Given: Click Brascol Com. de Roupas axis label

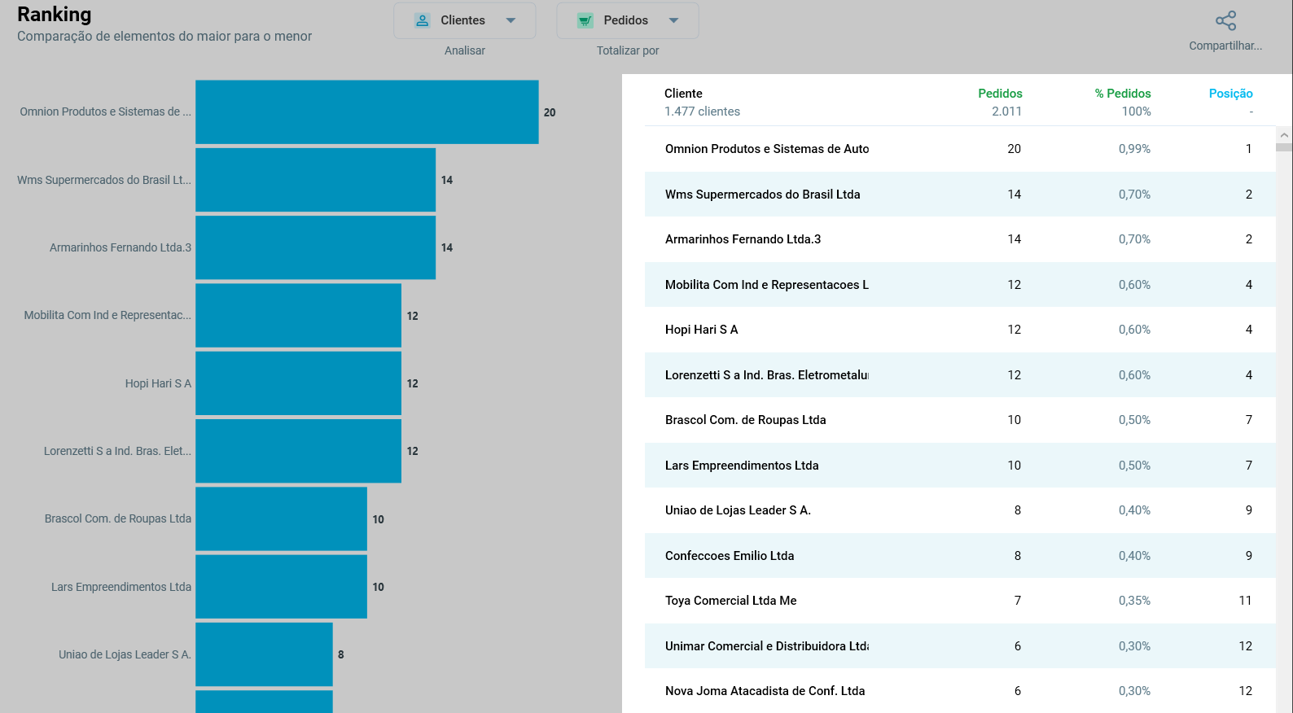Looking at the screenshot, I should click(x=118, y=518).
